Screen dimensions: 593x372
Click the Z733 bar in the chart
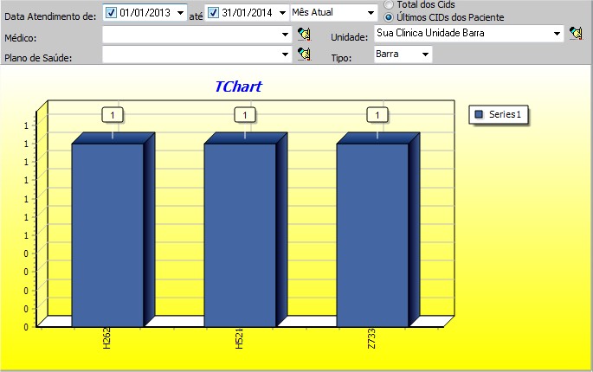(372, 234)
